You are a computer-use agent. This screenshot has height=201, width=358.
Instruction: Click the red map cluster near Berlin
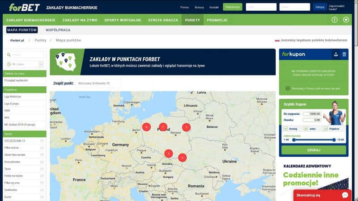click(146, 127)
